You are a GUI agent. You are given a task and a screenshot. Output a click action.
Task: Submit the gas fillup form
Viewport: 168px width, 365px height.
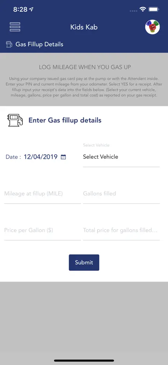click(84, 262)
